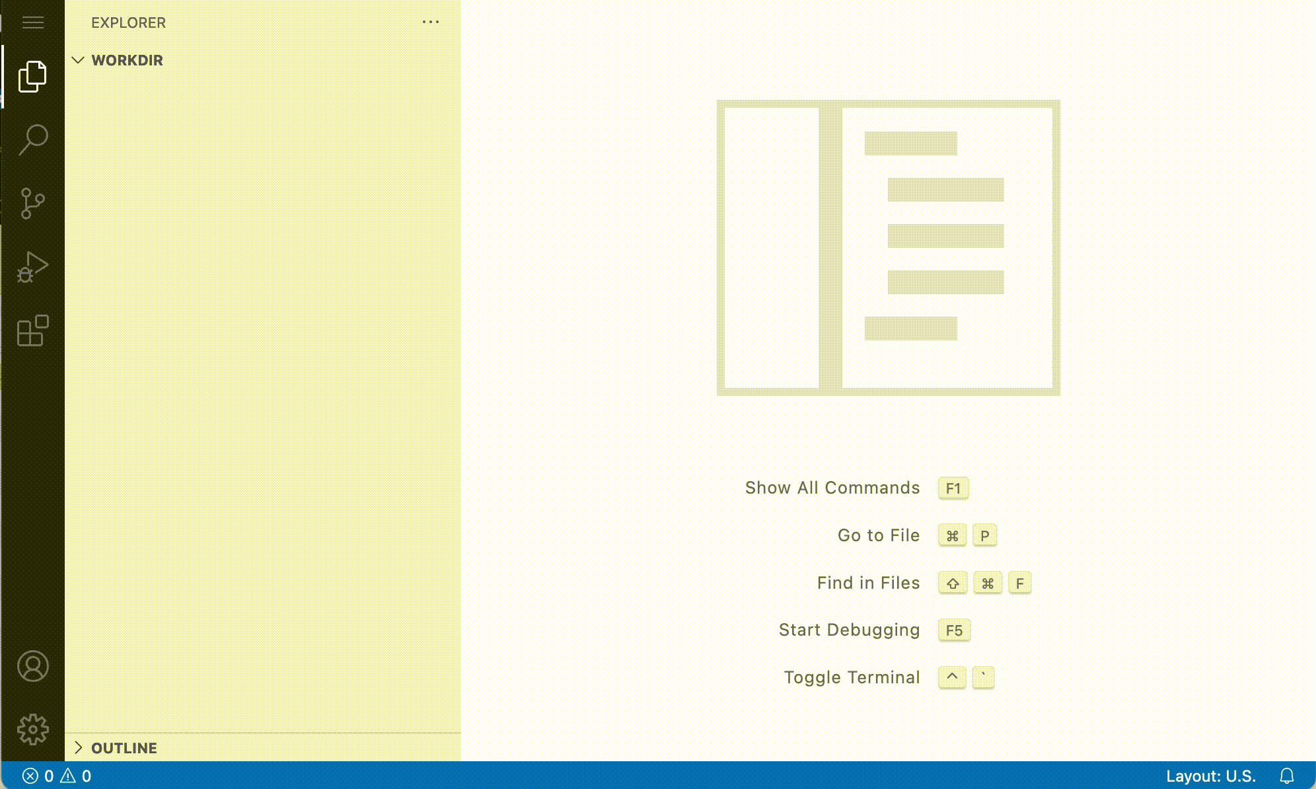Open the Accounts menu
Screen dimensions: 1316x789
[x=32, y=666]
